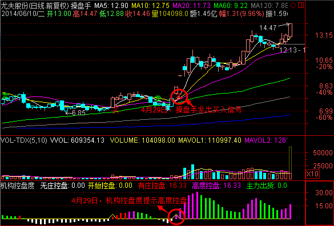334x226 pixels.
Task: Click the VVOL: 609354.13 value
Action: tap(77, 140)
